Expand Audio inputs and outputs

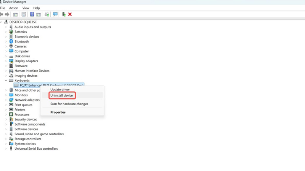[6, 27]
